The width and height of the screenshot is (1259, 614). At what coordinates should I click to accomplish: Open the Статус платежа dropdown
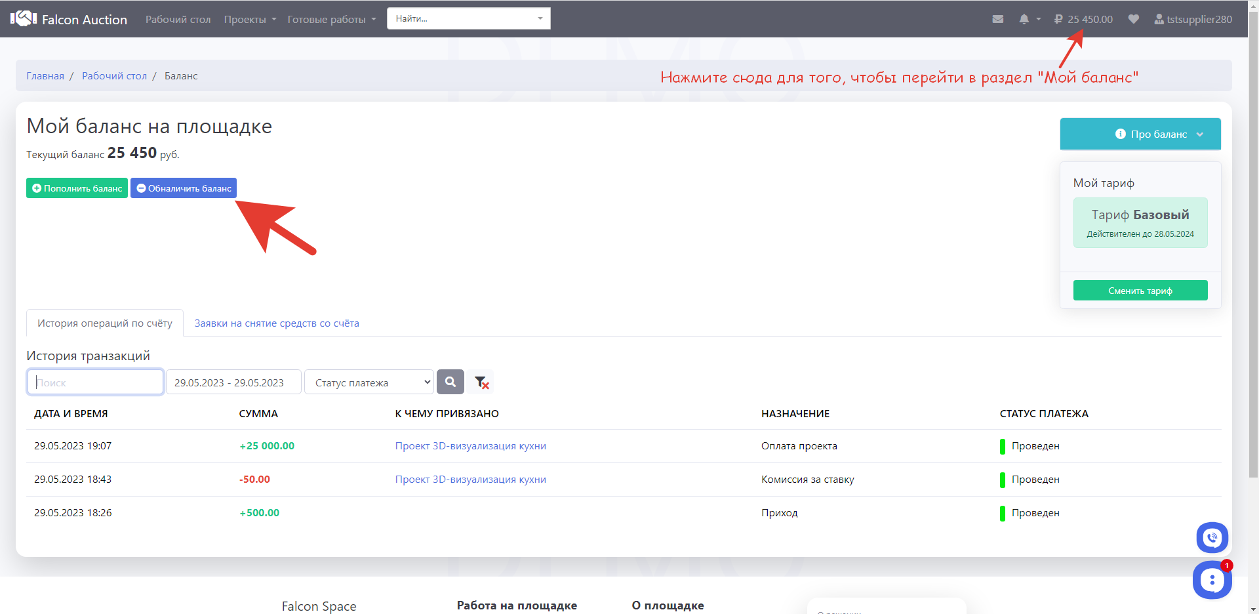pos(369,382)
